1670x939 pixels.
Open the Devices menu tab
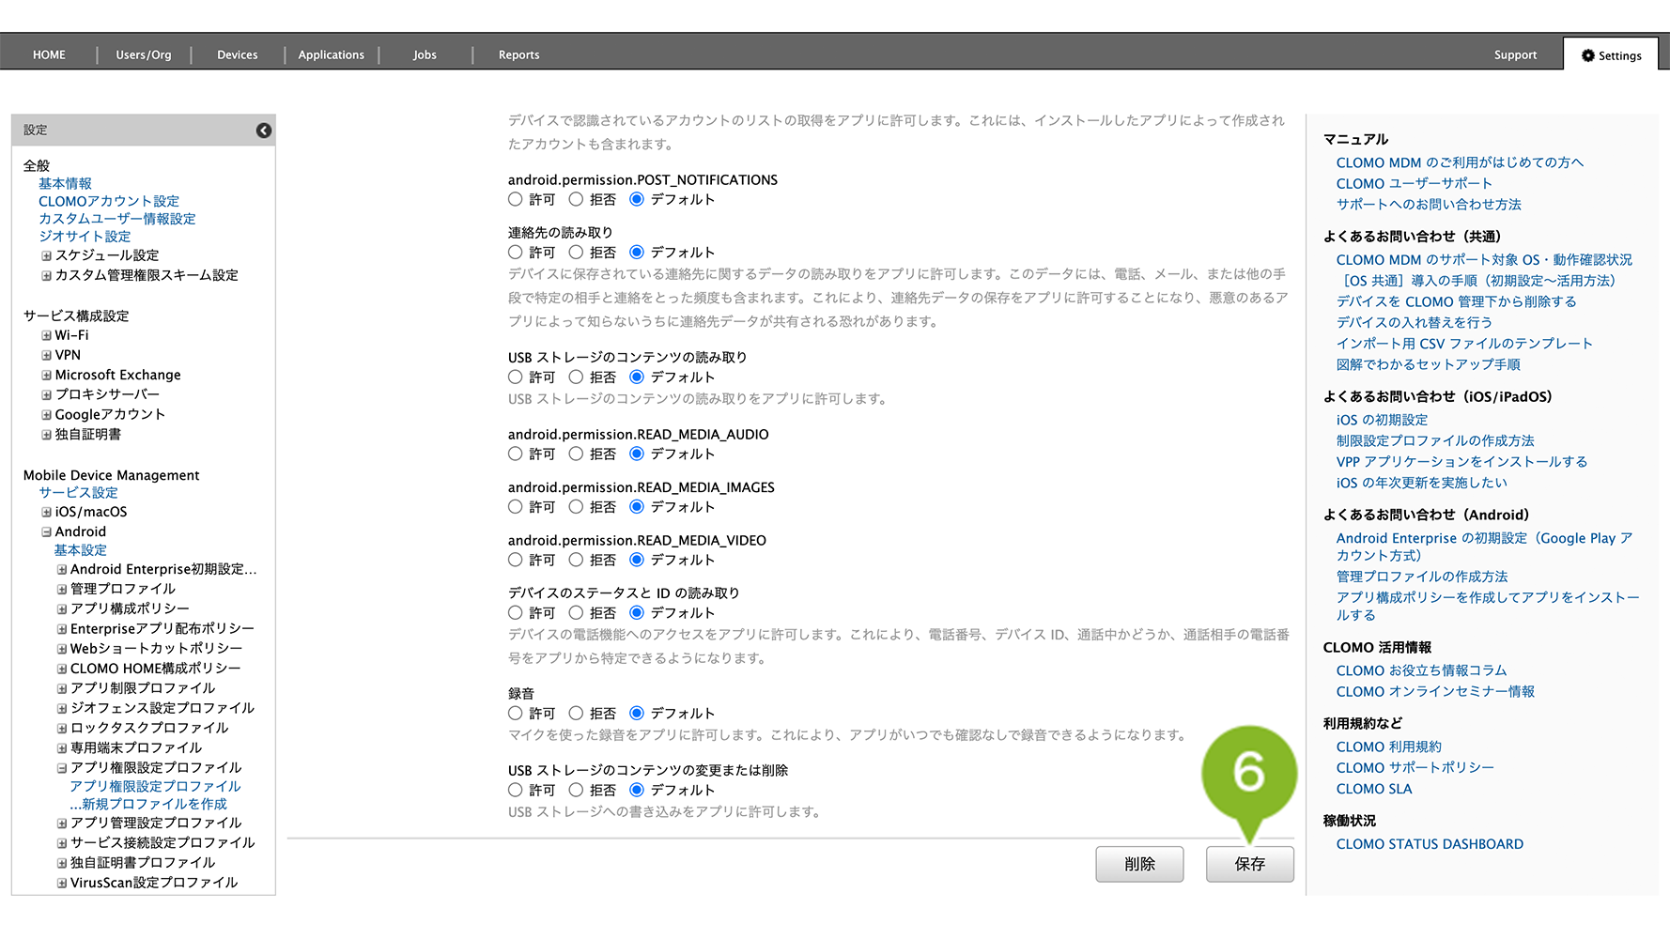pos(237,55)
